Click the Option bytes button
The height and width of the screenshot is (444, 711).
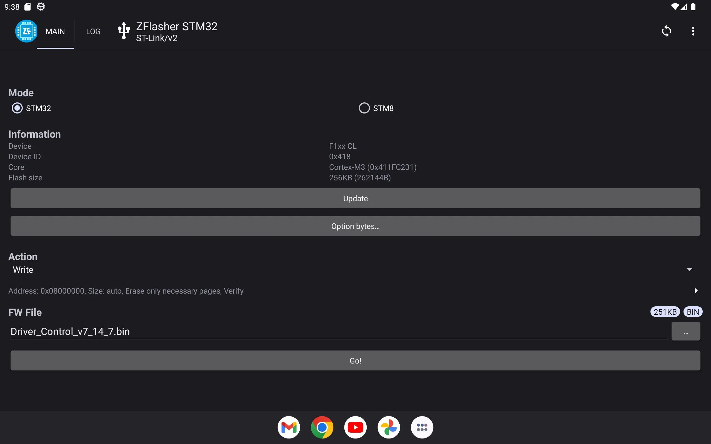point(355,226)
